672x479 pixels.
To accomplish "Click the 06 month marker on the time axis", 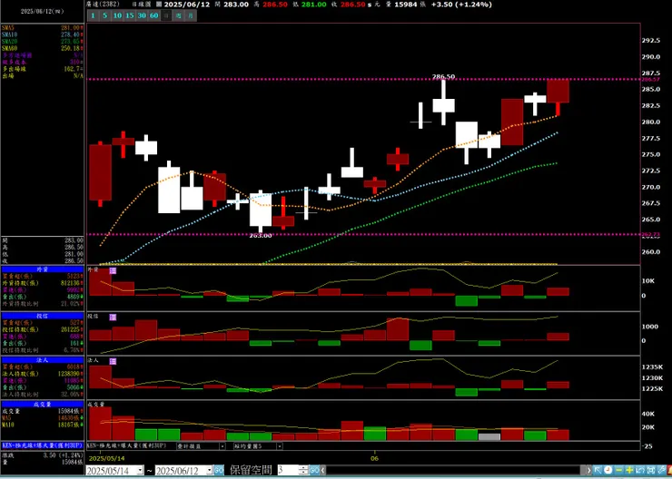I will tap(374, 458).
